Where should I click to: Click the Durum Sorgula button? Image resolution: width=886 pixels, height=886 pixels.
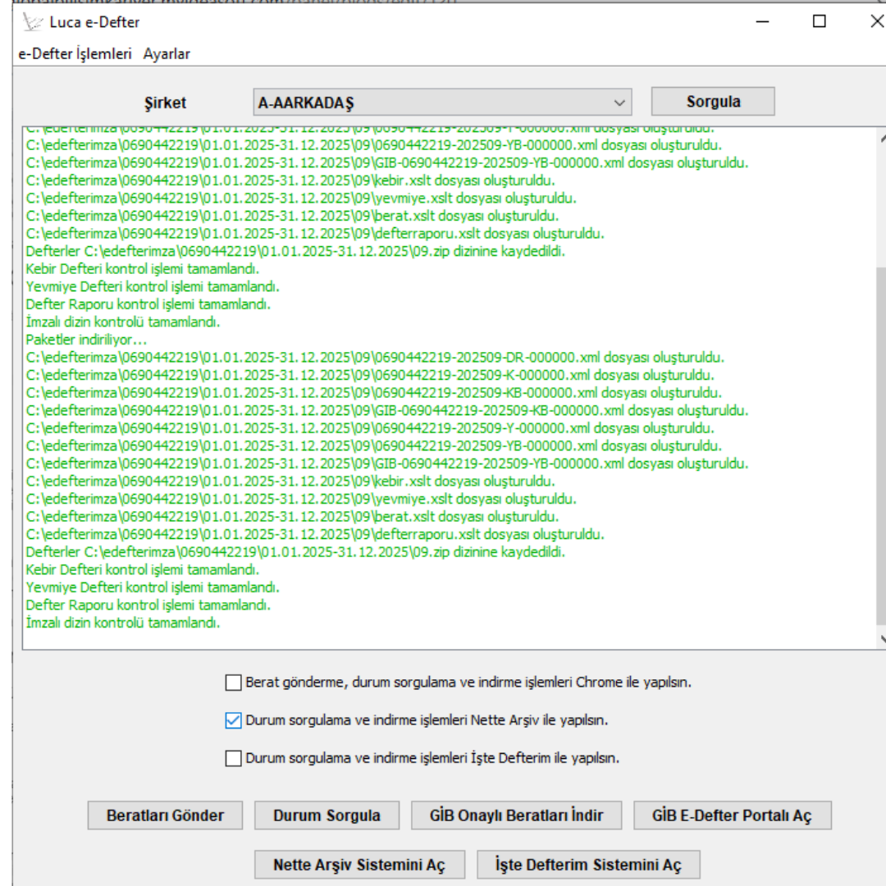click(x=327, y=815)
